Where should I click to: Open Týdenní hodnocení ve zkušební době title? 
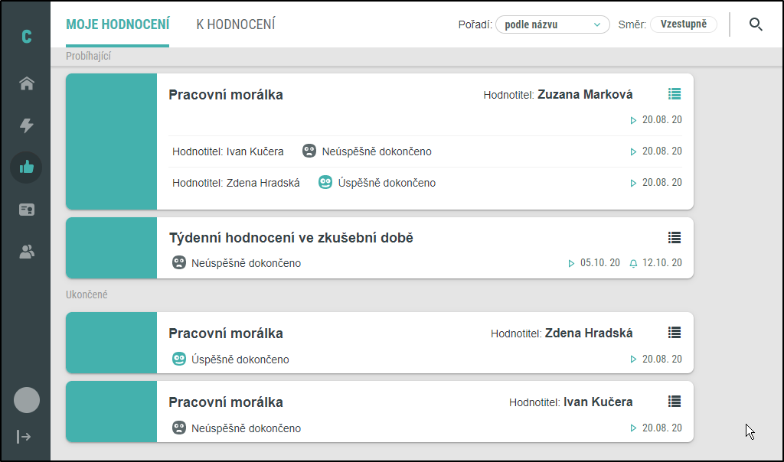tap(291, 238)
